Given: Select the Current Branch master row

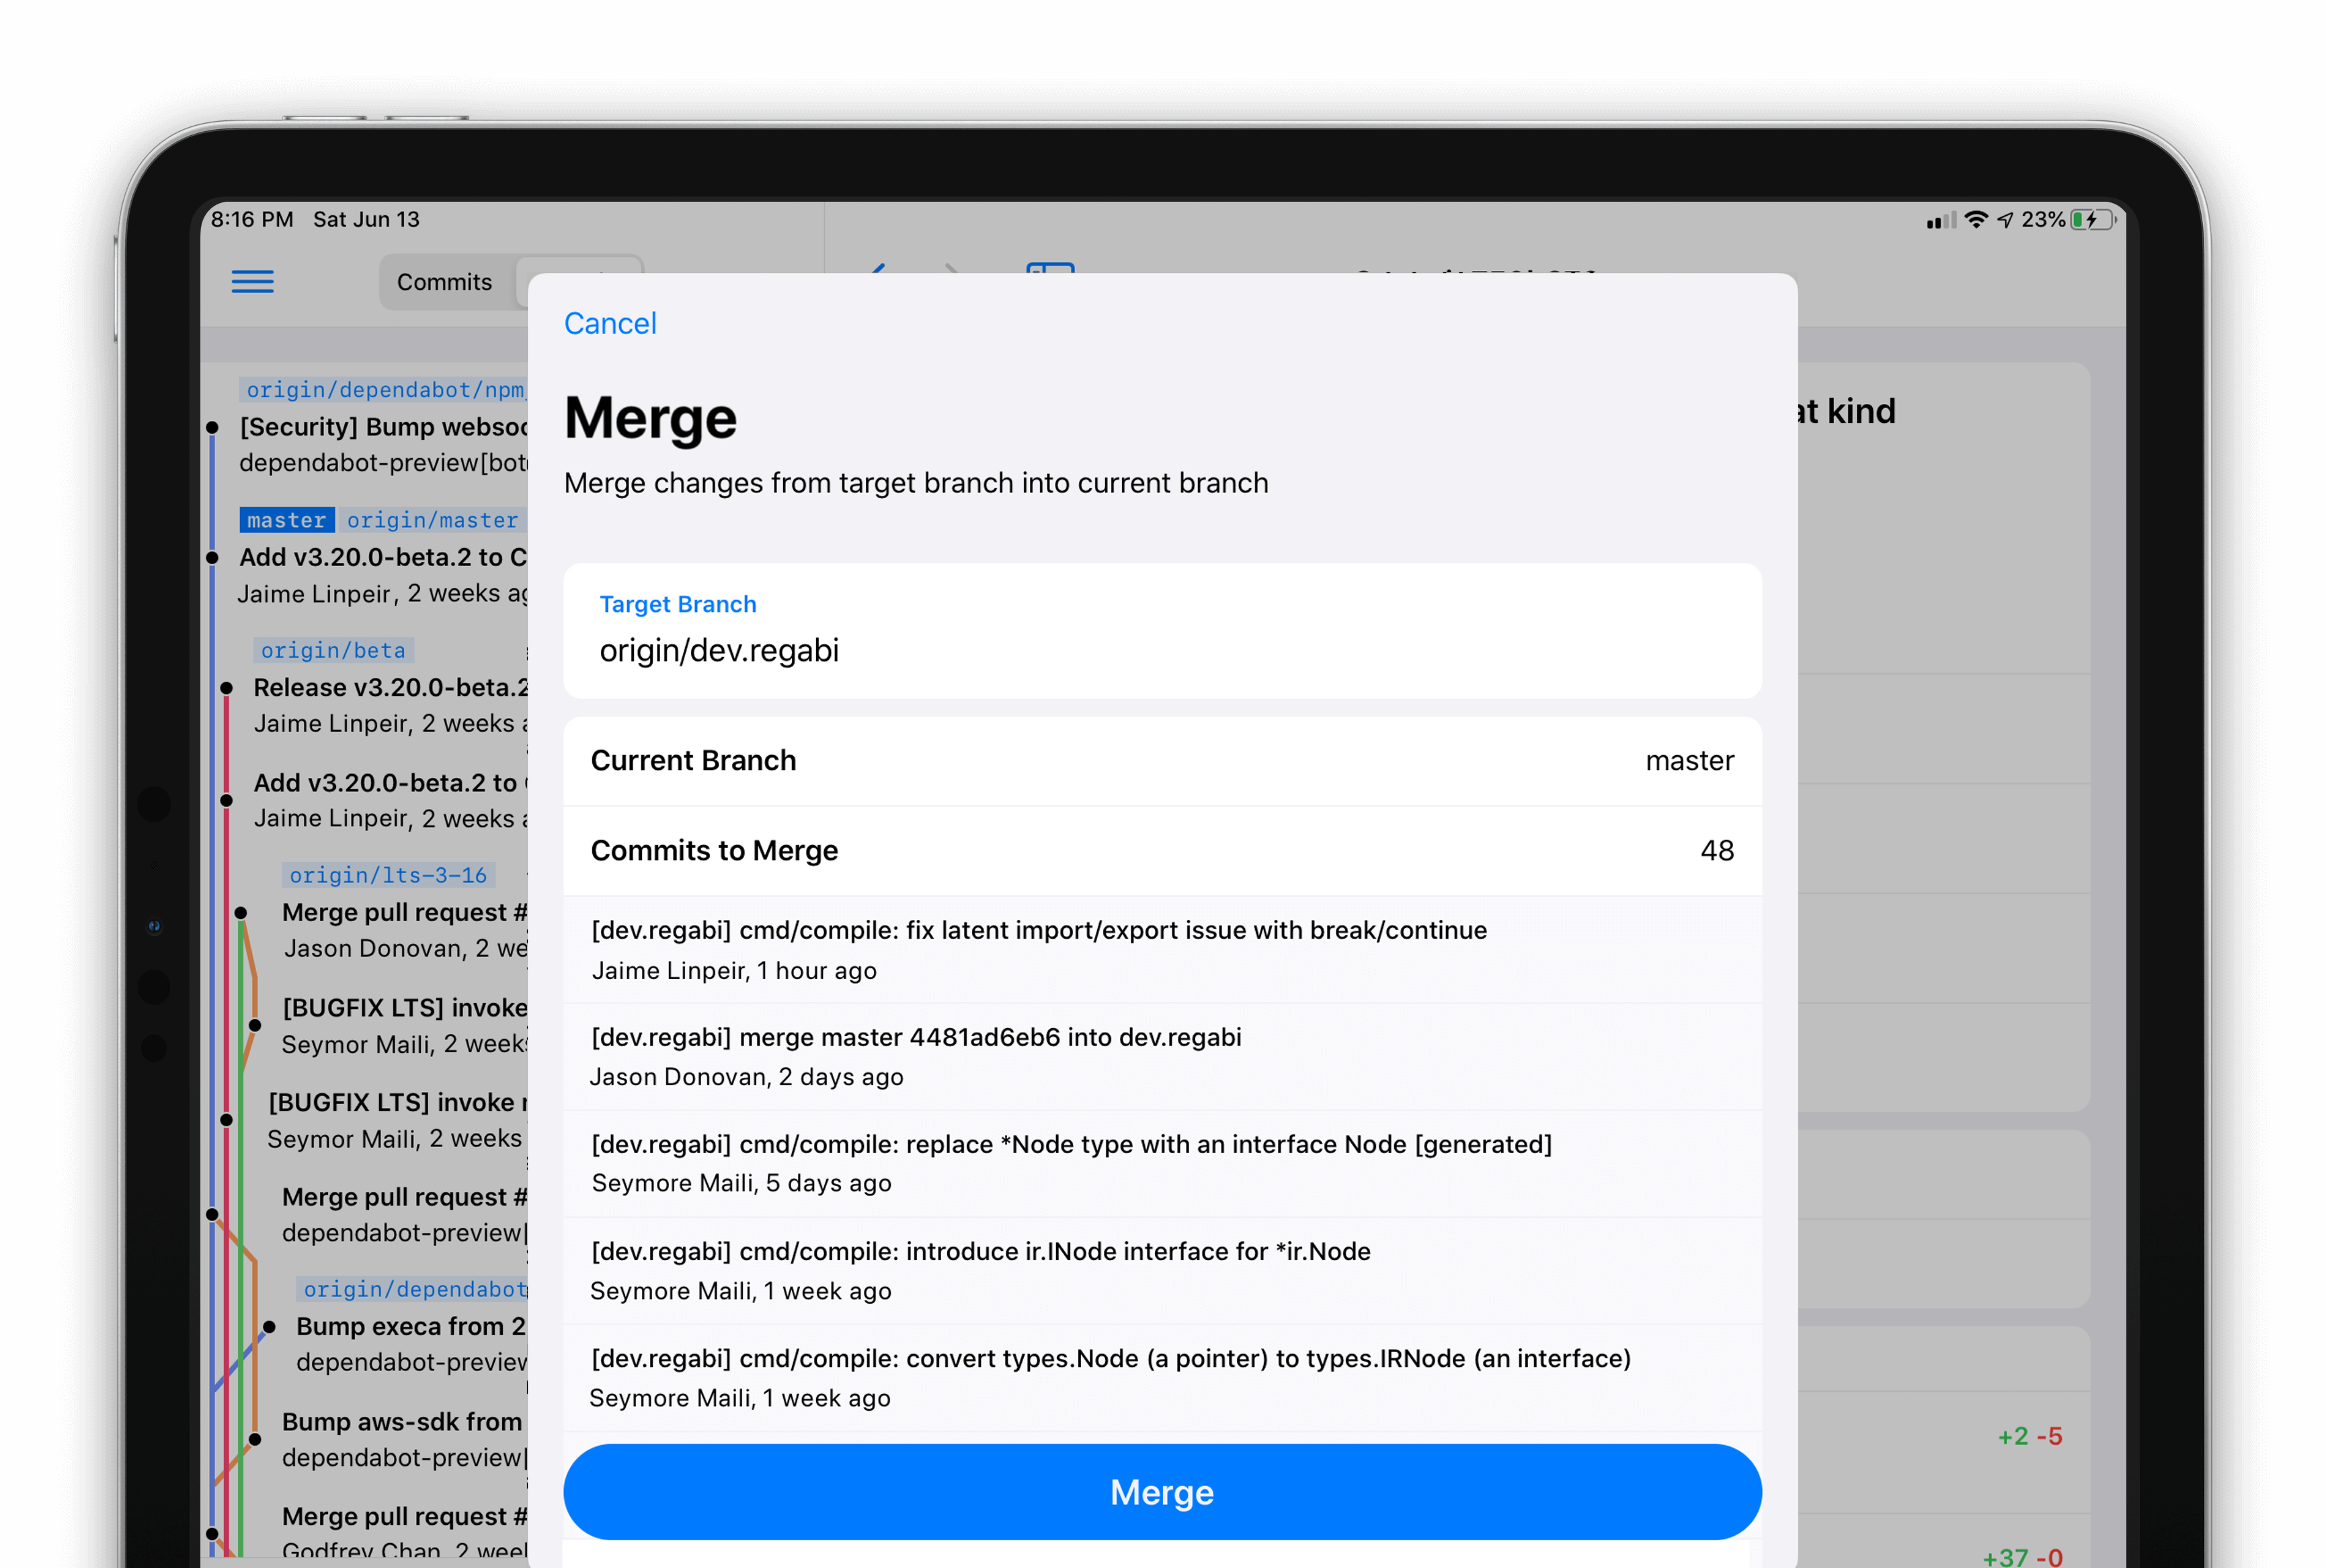Looking at the screenshot, I should click(x=1162, y=760).
